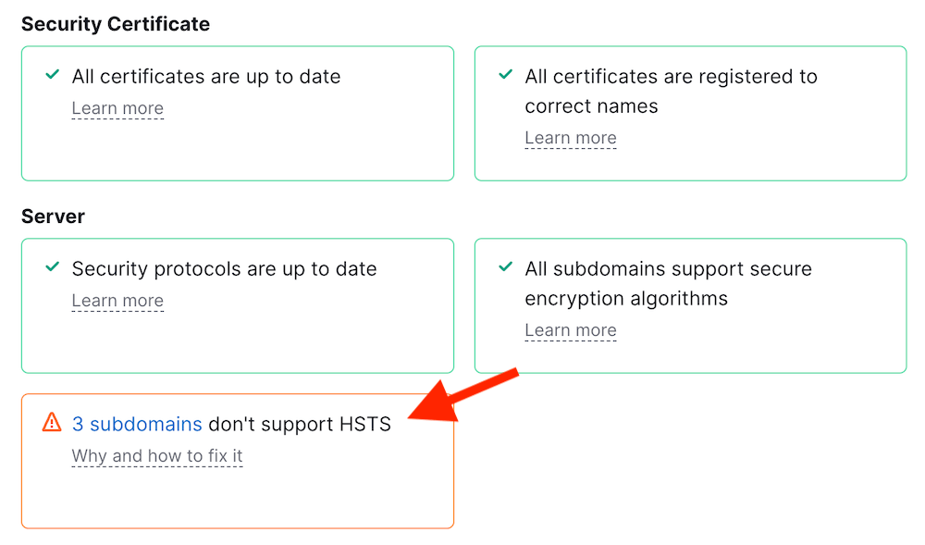Select the "secure encryption algorithms" status text
Viewport: 925px width, 545px height.
[x=668, y=283]
